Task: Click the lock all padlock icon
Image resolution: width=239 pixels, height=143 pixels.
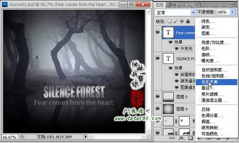Action: click(188, 21)
